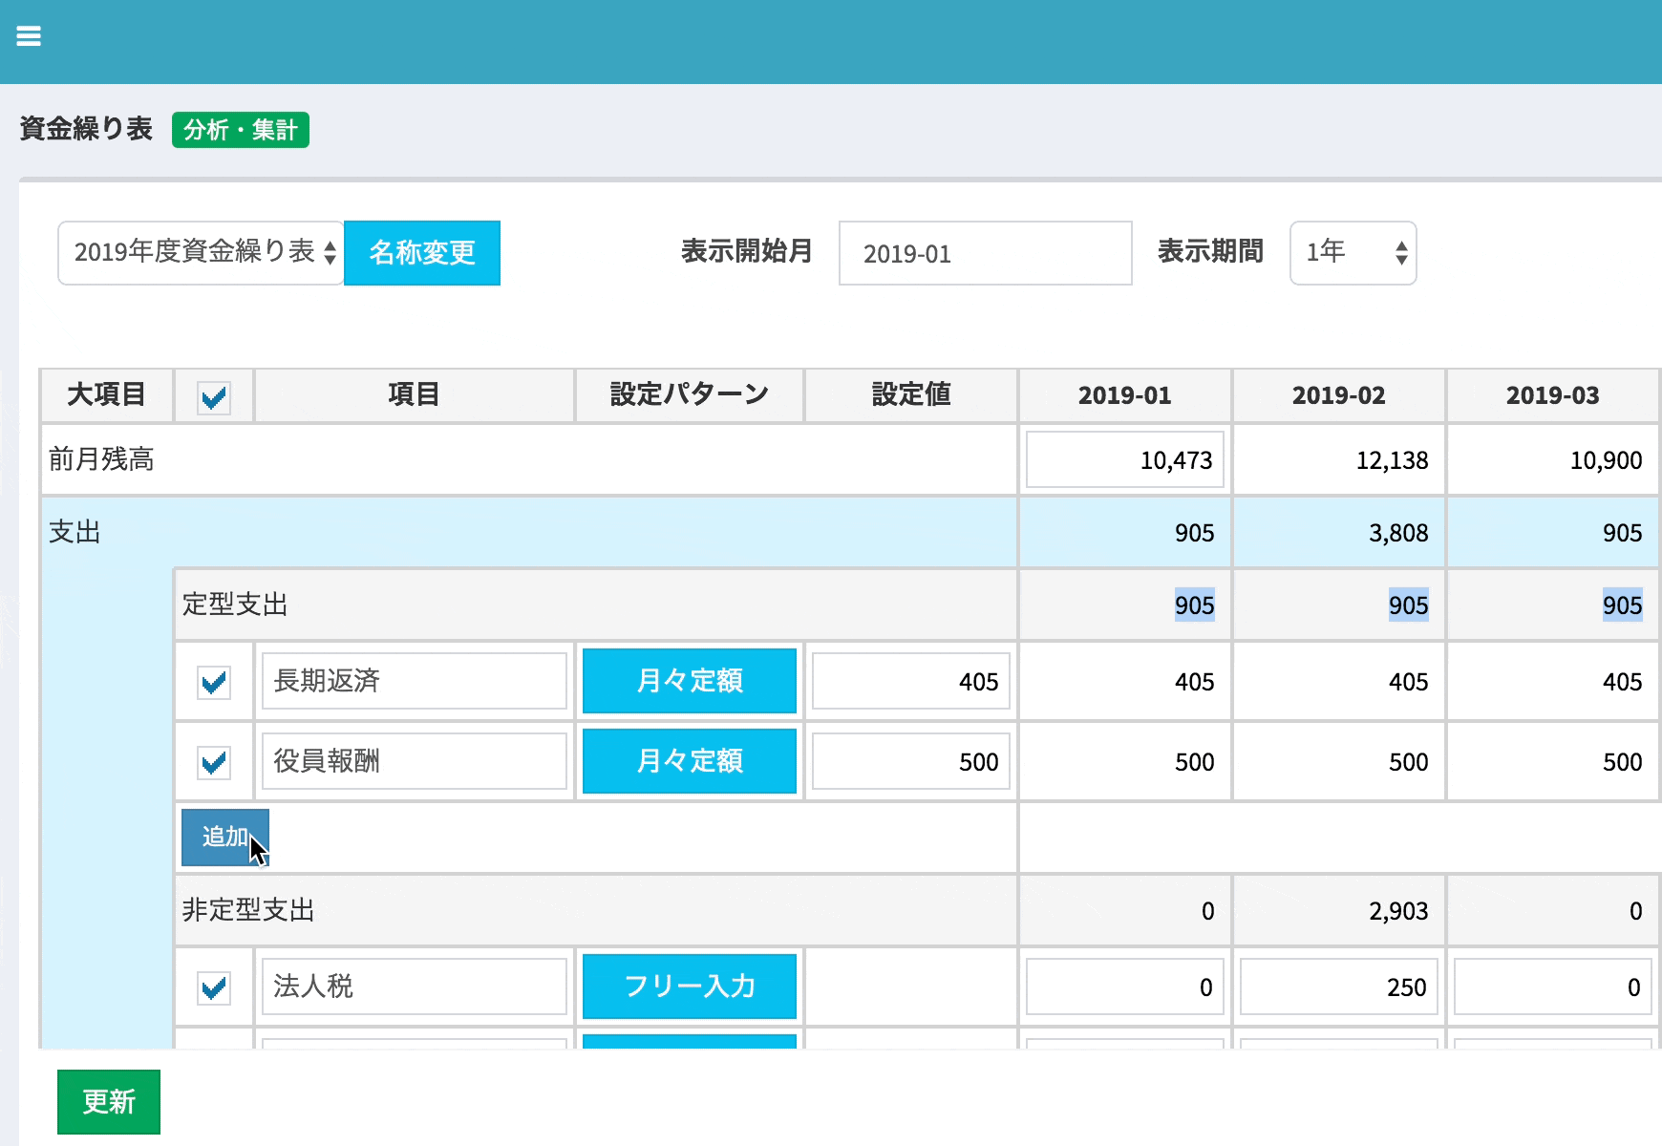
Task: Toggle the 法人税 row checkbox
Action: (x=214, y=987)
